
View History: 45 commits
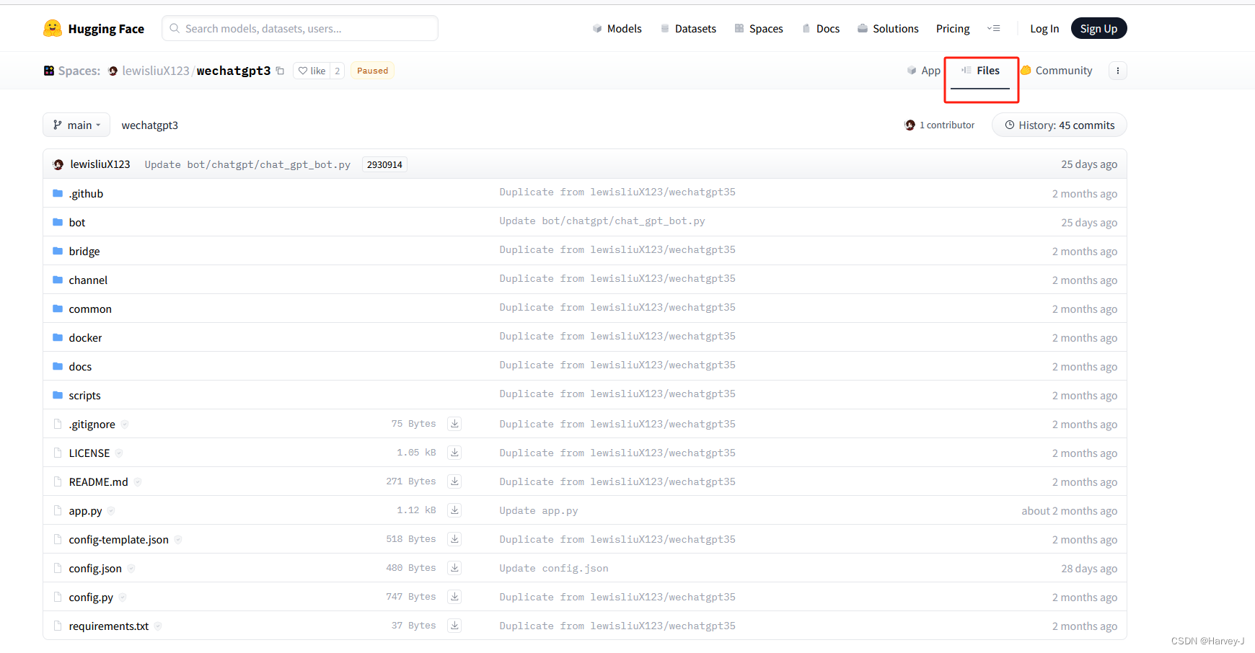(x=1059, y=125)
